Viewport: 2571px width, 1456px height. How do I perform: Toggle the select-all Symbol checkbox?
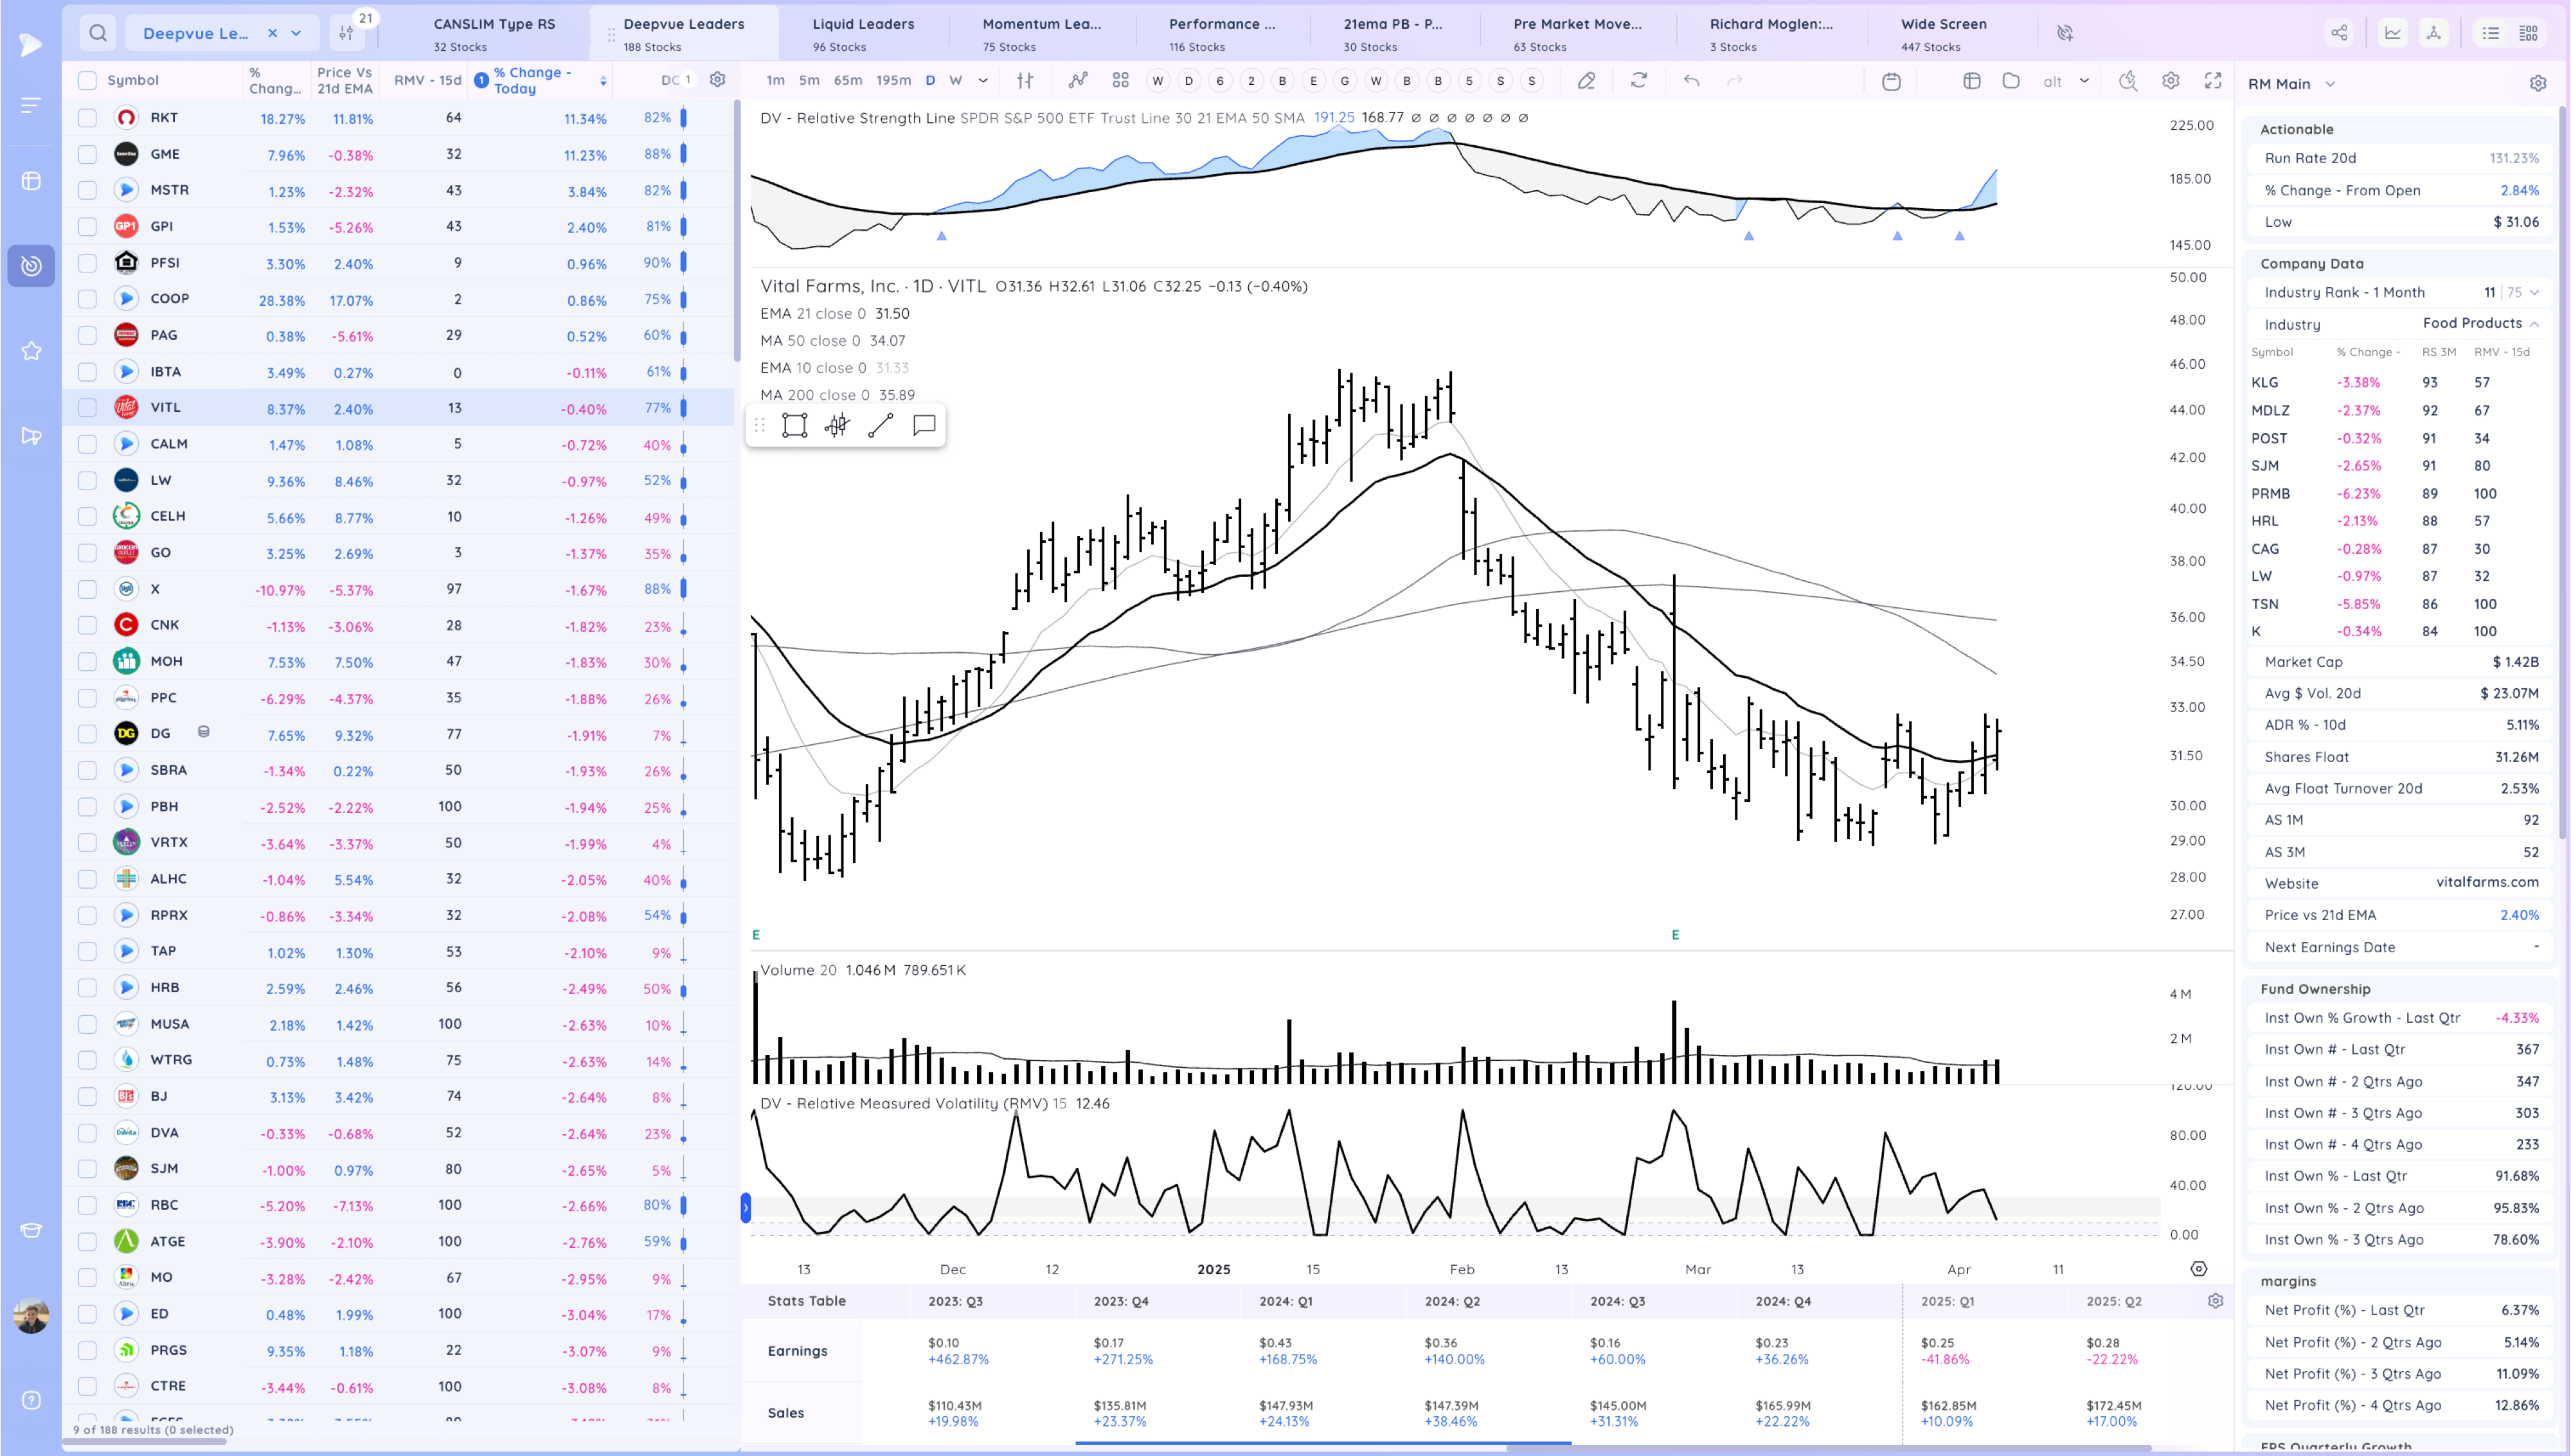click(x=87, y=80)
